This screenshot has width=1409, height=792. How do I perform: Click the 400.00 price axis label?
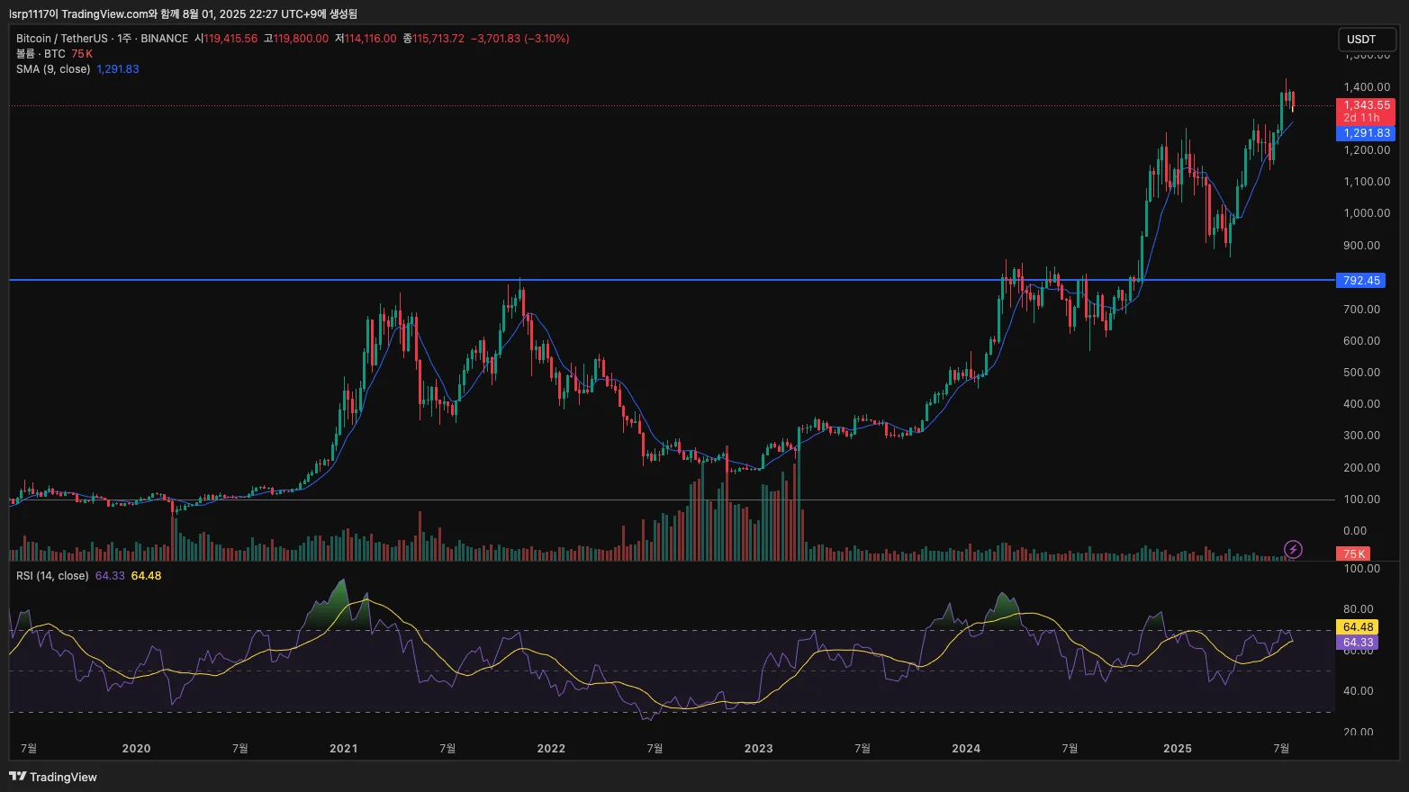coord(1361,404)
